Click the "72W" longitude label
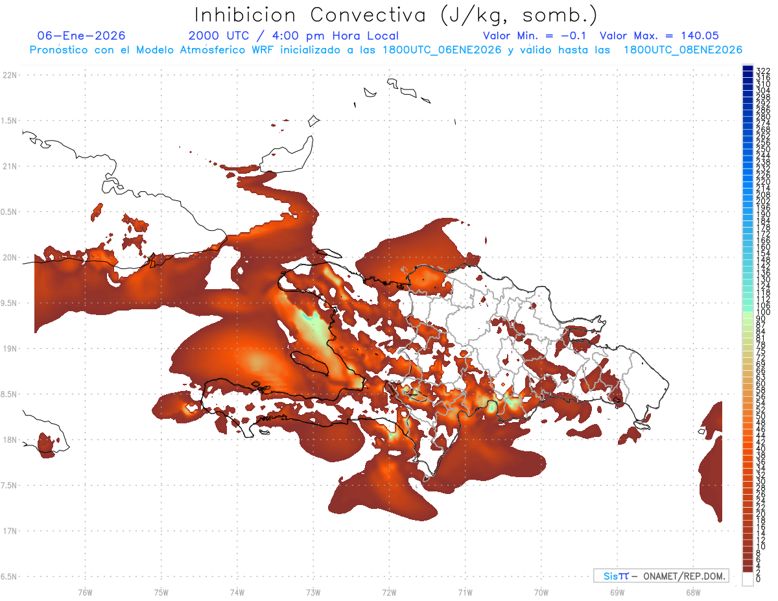This screenshot has width=778, height=601. click(389, 592)
